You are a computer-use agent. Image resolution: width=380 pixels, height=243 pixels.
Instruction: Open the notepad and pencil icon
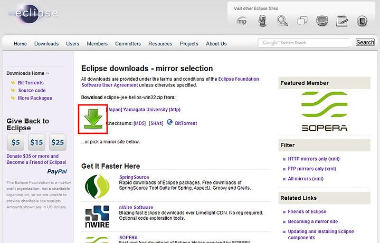point(342,21)
